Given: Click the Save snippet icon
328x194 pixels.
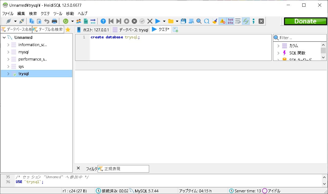Looking at the screenshot, I should [x=191, y=21].
